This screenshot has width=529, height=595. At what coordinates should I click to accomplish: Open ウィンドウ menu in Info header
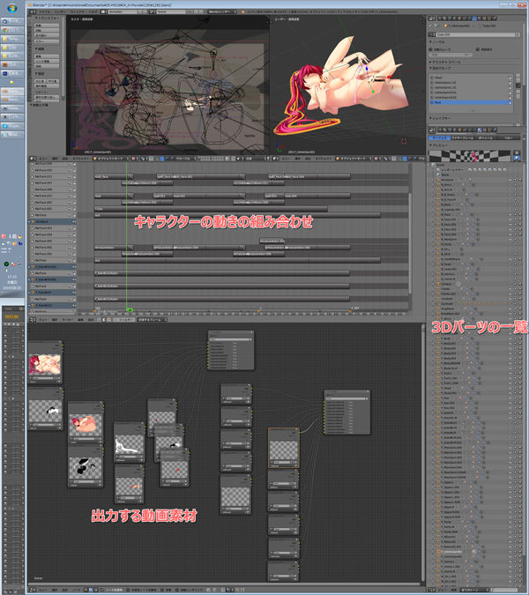pyautogui.click(x=77, y=11)
